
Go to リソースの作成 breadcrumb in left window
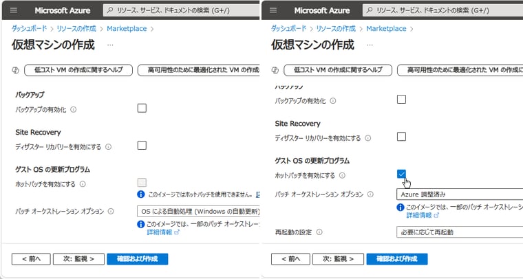[x=76, y=29]
